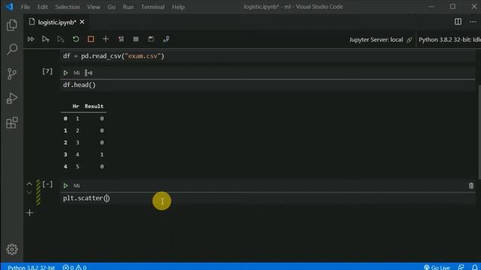Open the Go menu

(111, 7)
